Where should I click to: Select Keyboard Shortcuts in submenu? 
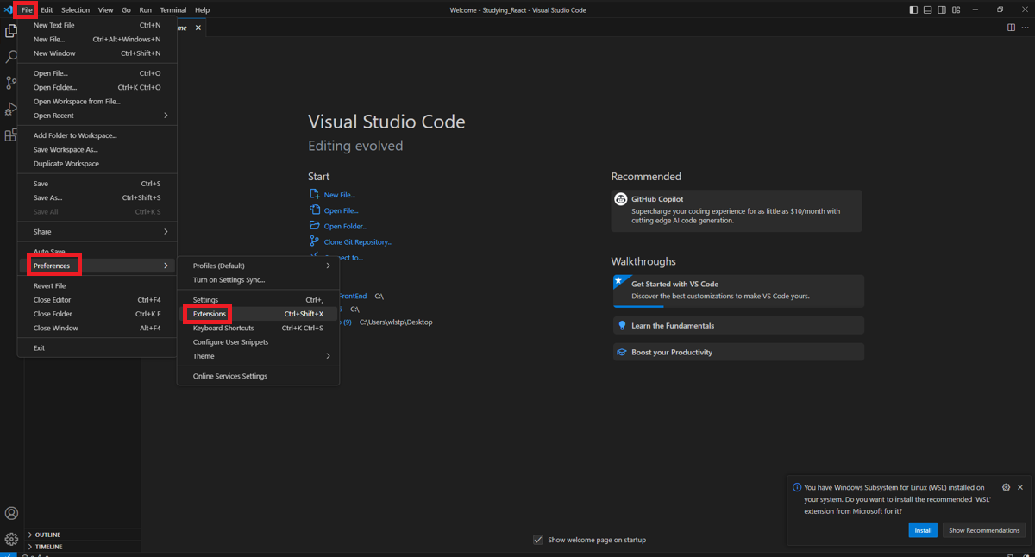pyautogui.click(x=258, y=328)
